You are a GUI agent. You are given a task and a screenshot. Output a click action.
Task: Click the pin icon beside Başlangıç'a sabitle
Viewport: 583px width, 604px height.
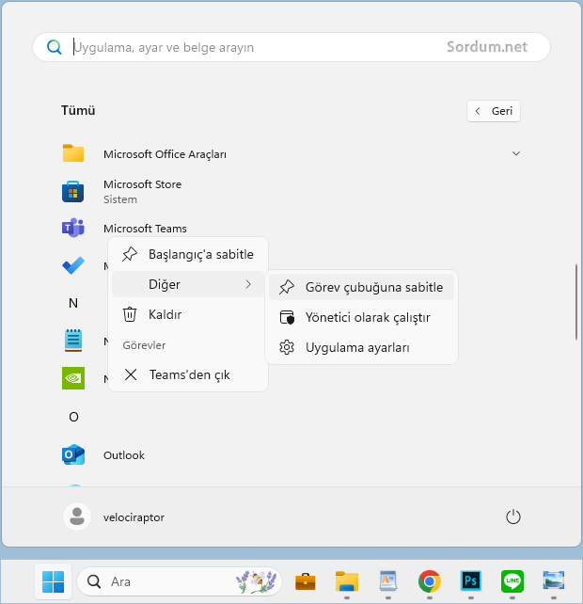click(x=130, y=254)
